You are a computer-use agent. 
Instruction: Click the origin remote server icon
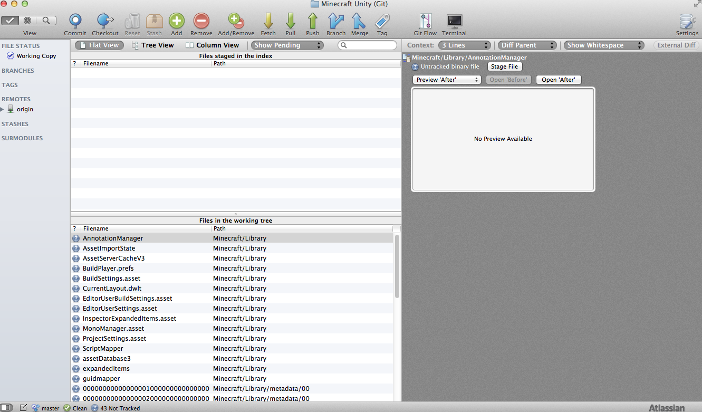[x=11, y=109]
